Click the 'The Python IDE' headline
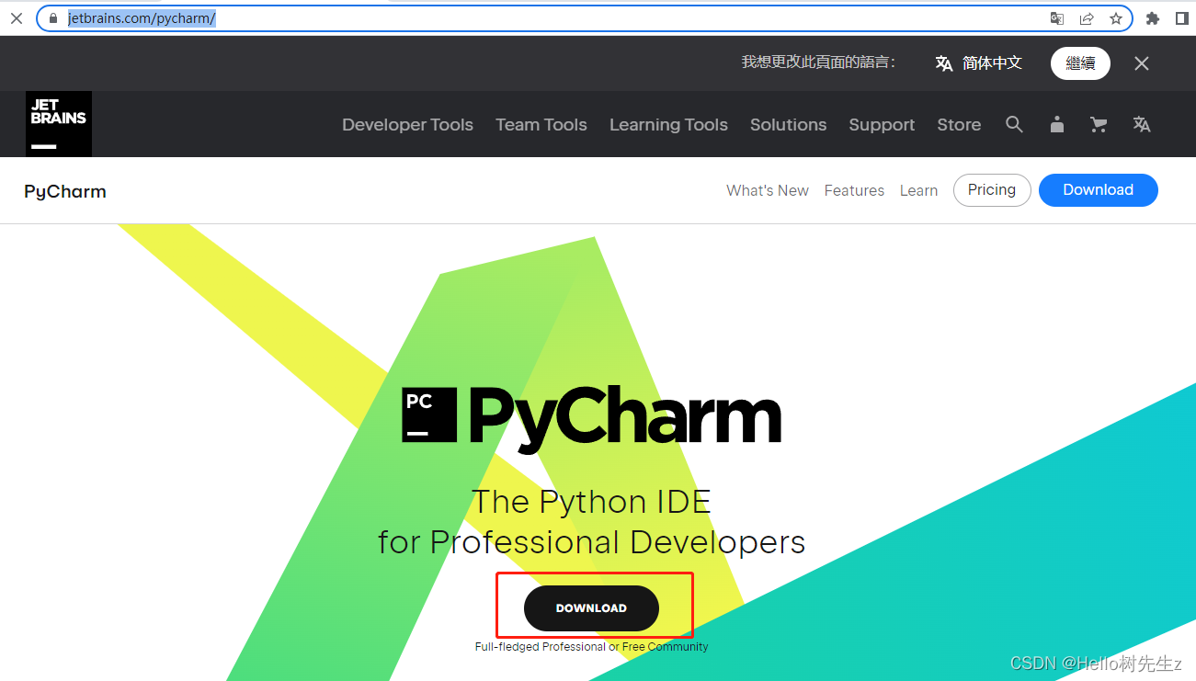This screenshot has height=681, width=1196. (591, 502)
